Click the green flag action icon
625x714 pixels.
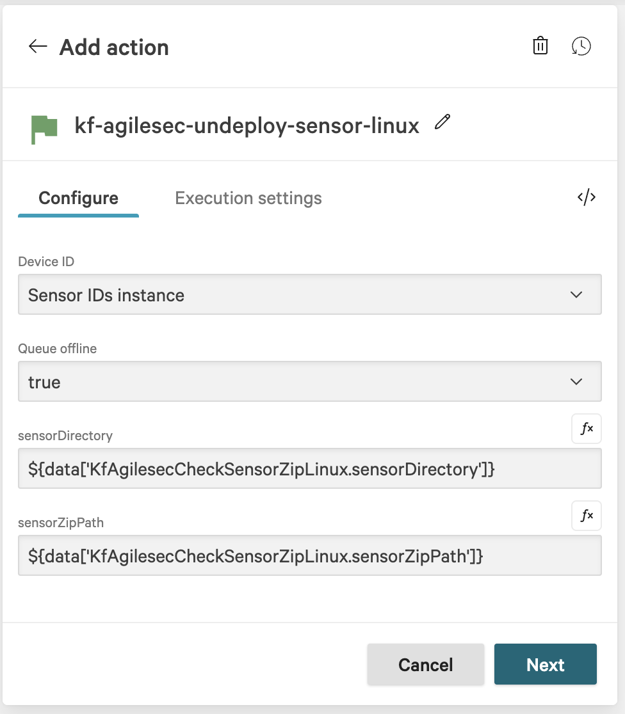[44, 129]
